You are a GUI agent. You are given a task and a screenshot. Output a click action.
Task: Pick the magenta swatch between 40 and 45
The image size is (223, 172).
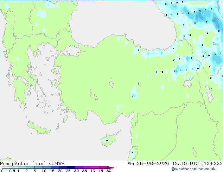95,167
